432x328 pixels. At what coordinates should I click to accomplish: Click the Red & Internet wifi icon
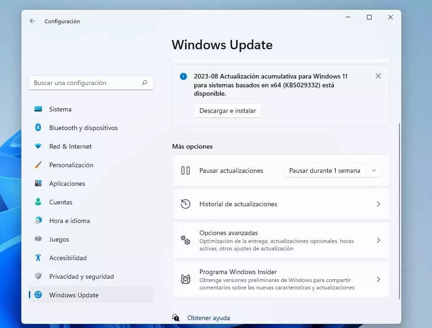[38, 146]
